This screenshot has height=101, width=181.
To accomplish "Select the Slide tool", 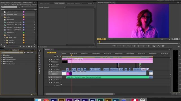I will click(x=40, y=66).
